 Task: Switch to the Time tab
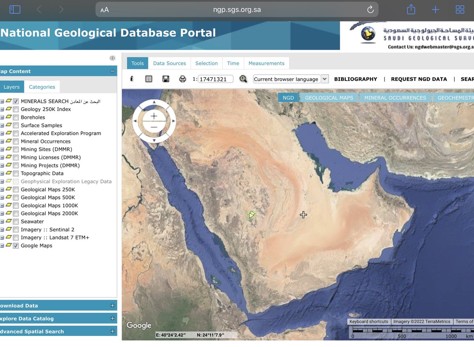pyautogui.click(x=233, y=63)
